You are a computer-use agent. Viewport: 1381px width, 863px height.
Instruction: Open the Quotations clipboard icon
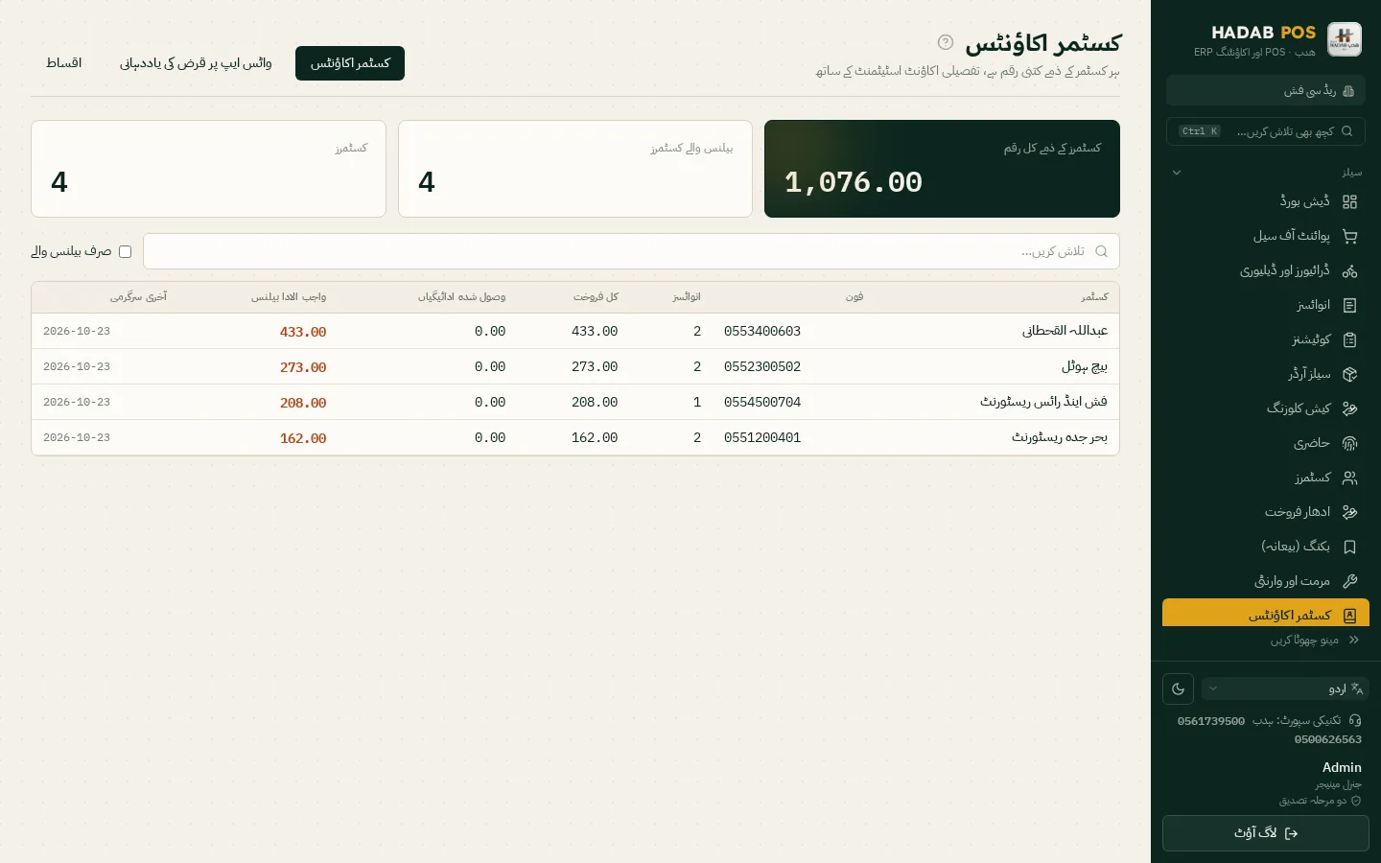tap(1349, 339)
